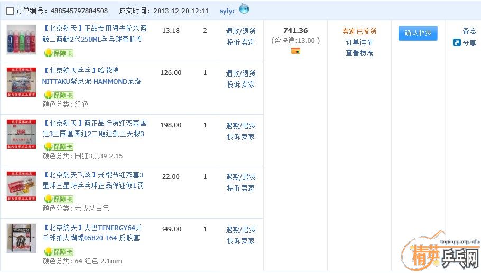Open the 海夫胶水蓝鲸二 250ML product title

(x=95, y=34)
